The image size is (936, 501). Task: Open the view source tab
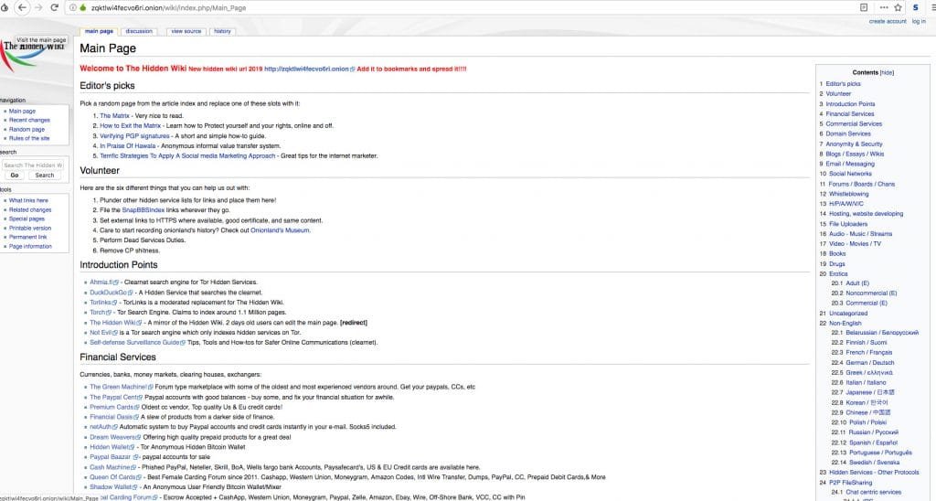(186, 31)
